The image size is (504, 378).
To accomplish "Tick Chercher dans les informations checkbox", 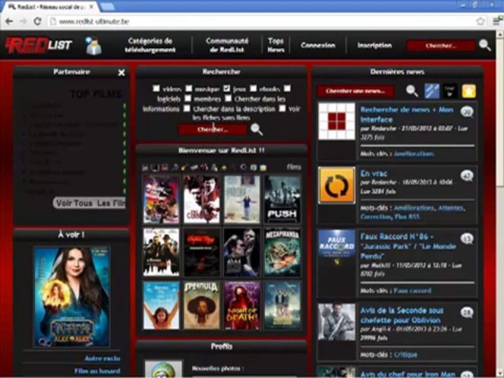I will coord(228,98).
